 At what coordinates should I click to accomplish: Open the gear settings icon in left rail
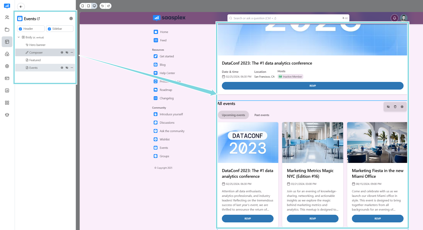pos(7,66)
